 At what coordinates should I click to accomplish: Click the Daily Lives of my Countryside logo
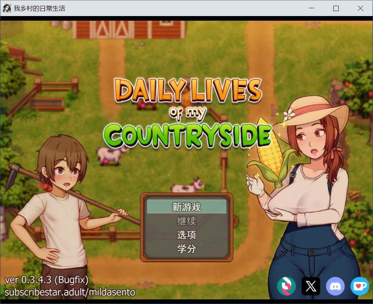(x=188, y=114)
